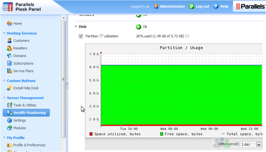Open the Customers page
This screenshot has width=266, height=152.
pos(22,41)
